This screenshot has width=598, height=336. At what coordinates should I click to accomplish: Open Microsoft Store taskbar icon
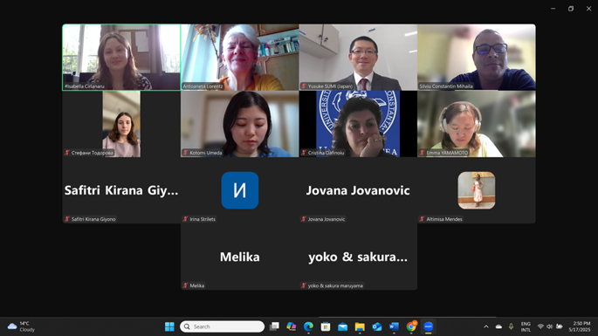point(326,326)
